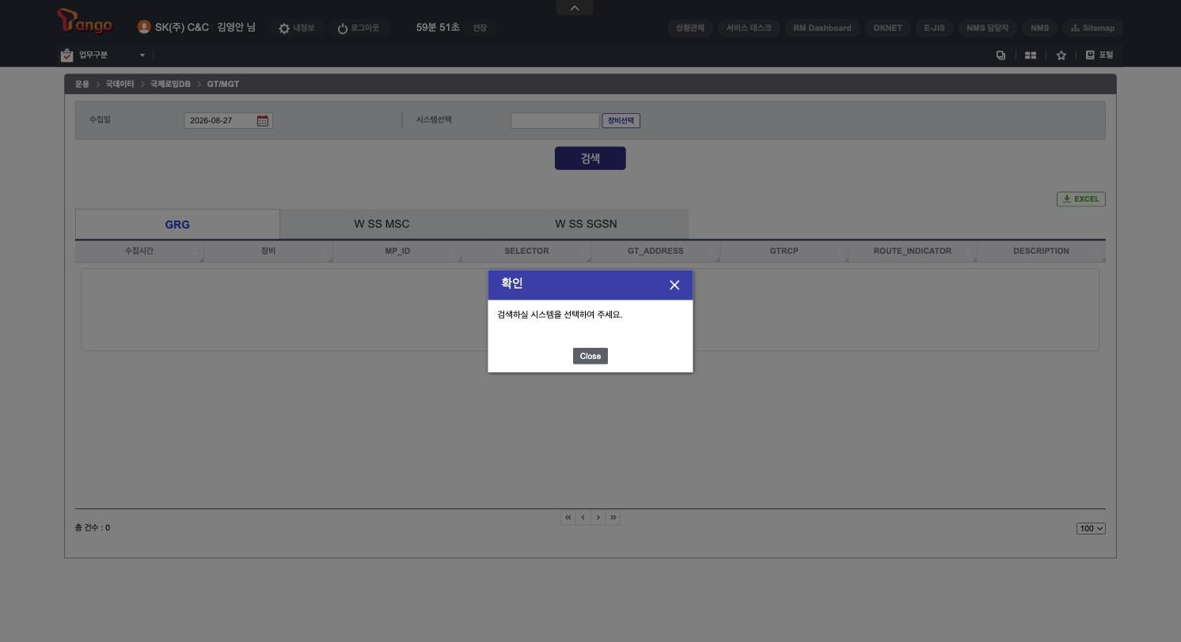This screenshot has width=1181, height=642.
Task: Click the favorites star icon
Action: click(1061, 55)
